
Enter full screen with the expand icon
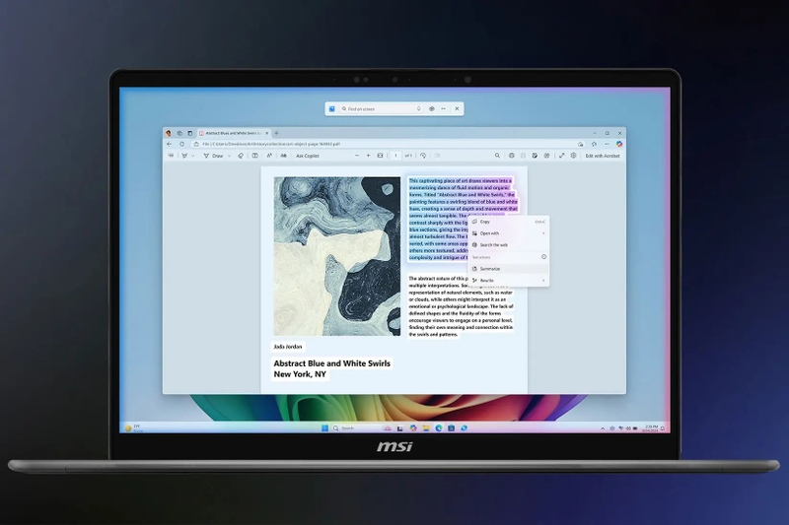[561, 156]
